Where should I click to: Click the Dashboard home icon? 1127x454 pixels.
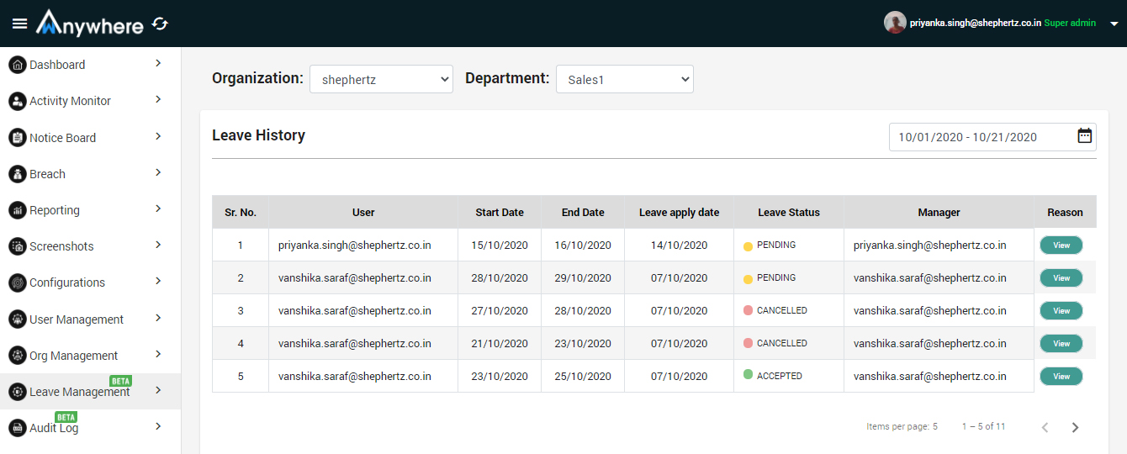17,65
